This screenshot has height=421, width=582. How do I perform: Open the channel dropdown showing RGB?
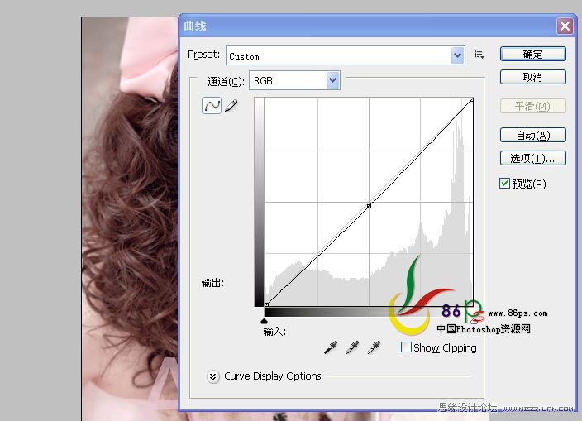coord(294,80)
